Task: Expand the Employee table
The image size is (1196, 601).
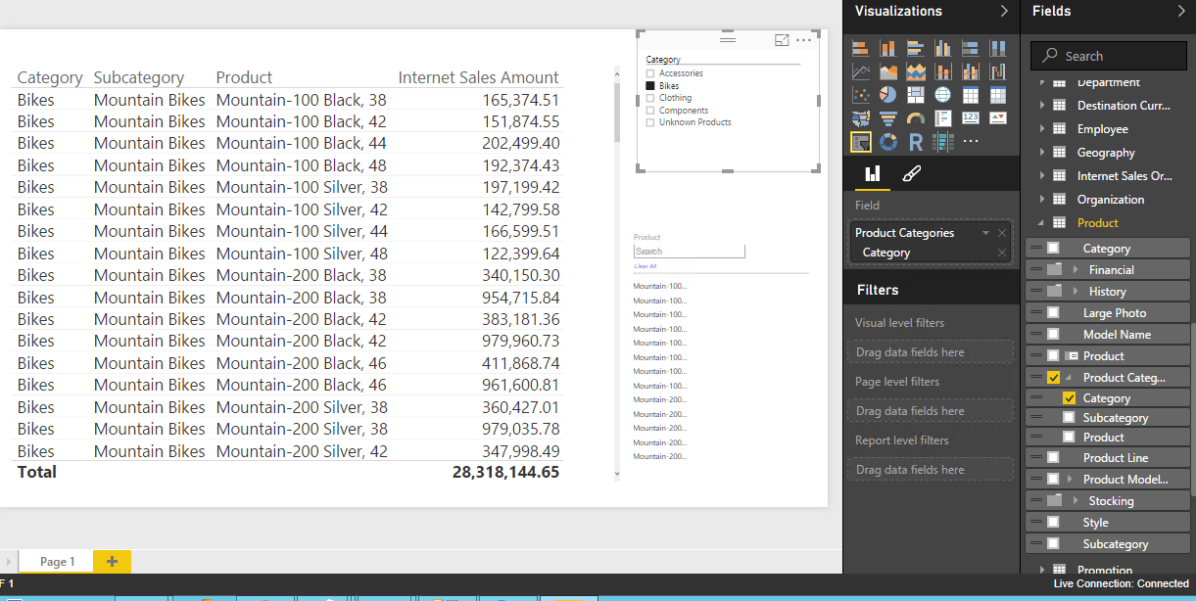Action: tap(1041, 129)
